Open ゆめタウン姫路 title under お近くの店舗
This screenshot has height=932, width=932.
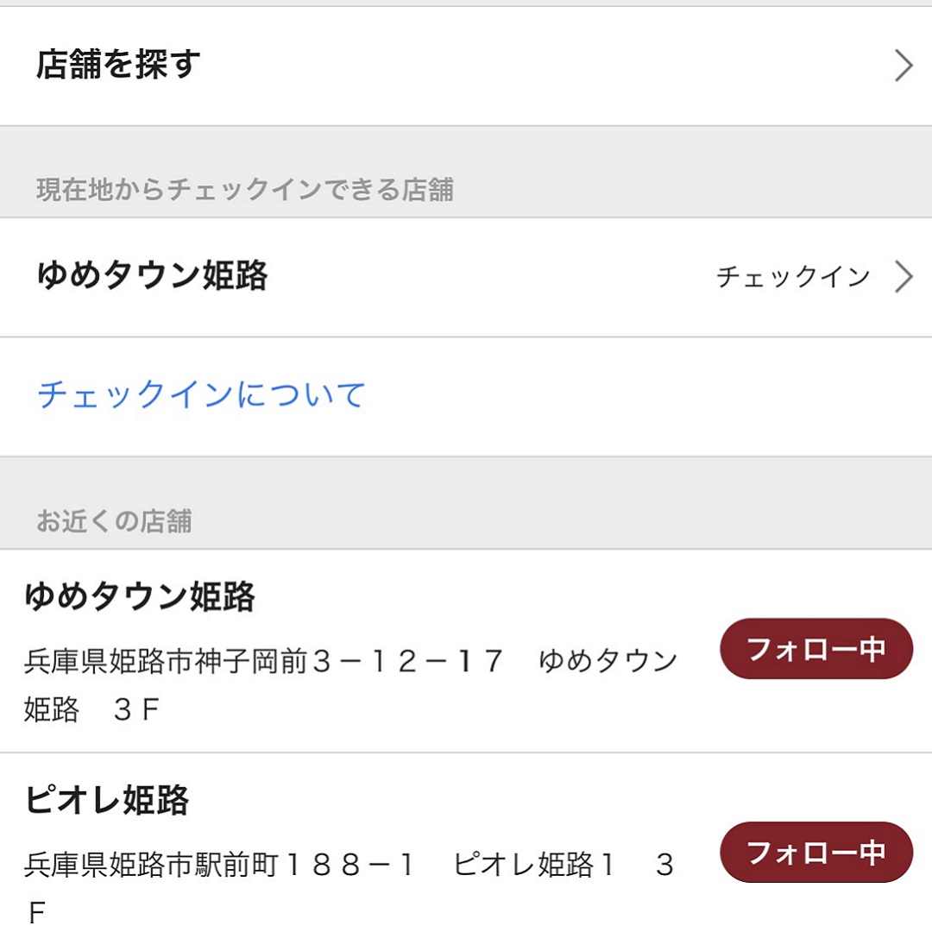pos(140,596)
